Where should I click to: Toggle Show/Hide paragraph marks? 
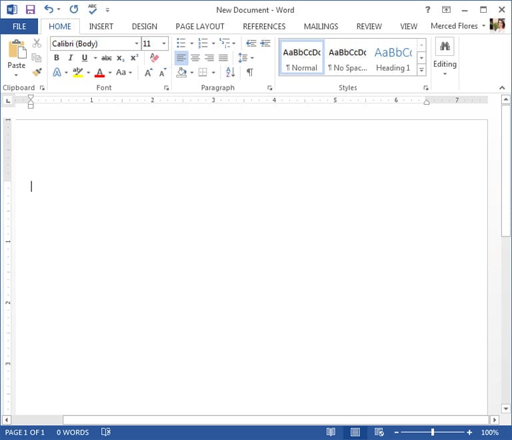pyautogui.click(x=250, y=72)
